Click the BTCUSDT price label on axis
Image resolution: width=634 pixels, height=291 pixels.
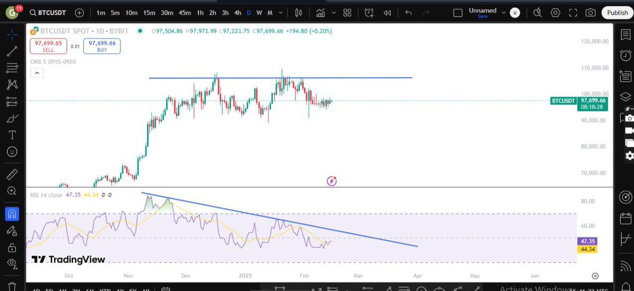tap(564, 100)
